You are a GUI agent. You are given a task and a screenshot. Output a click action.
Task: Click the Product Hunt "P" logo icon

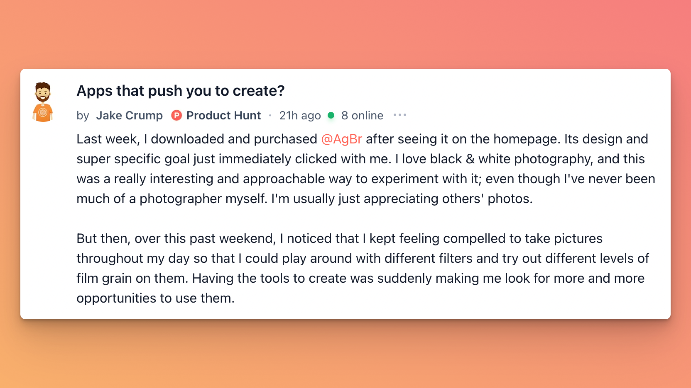point(176,115)
